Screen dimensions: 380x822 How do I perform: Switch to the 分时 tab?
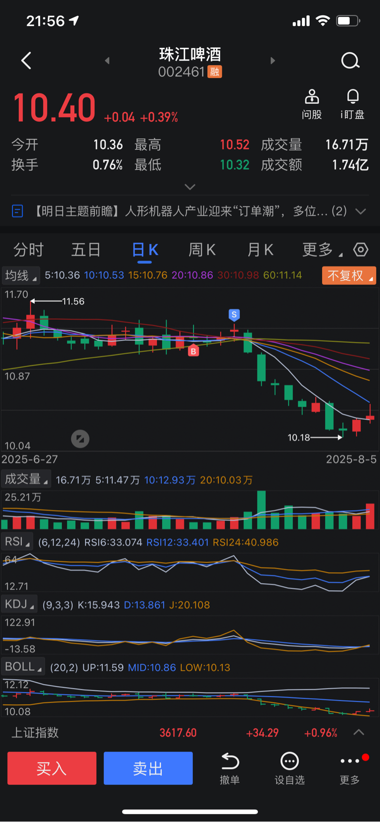click(29, 250)
